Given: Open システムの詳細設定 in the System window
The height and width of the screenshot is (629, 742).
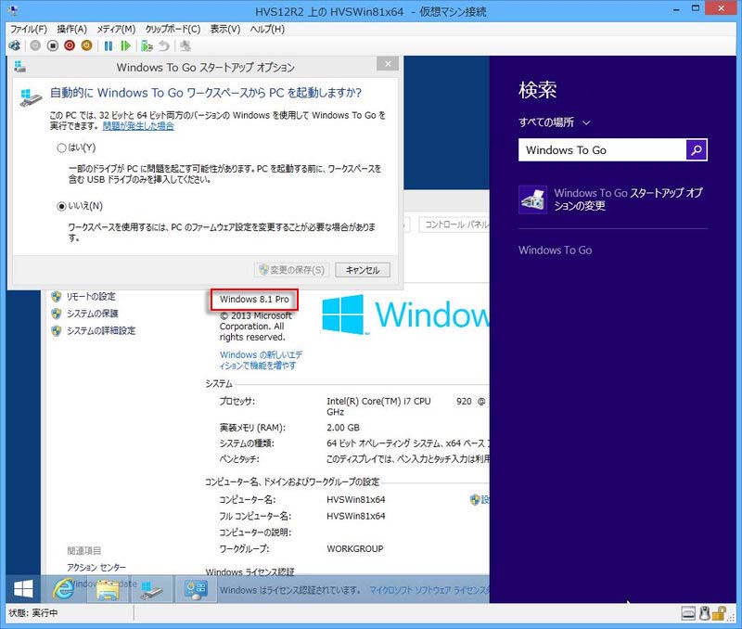Looking at the screenshot, I should pyautogui.click(x=101, y=330).
